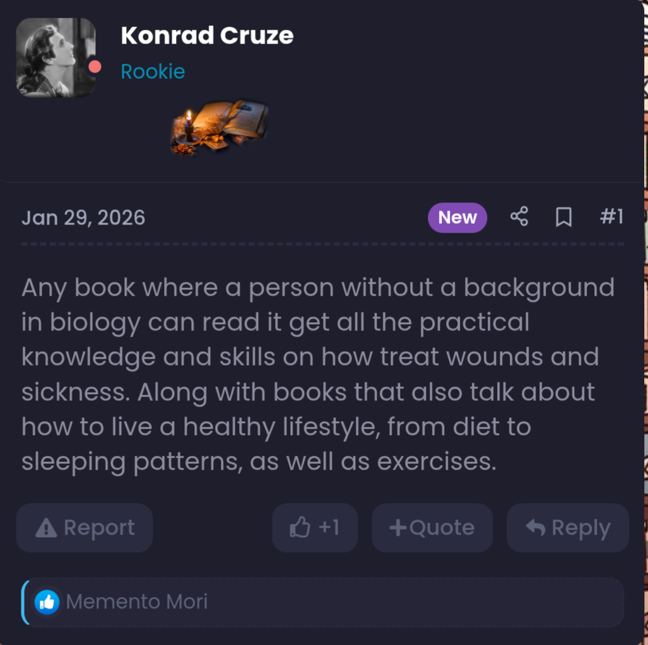Image resolution: width=648 pixels, height=645 pixels.
Task: Open Memento Mori's profile from reactions
Action: tap(137, 602)
